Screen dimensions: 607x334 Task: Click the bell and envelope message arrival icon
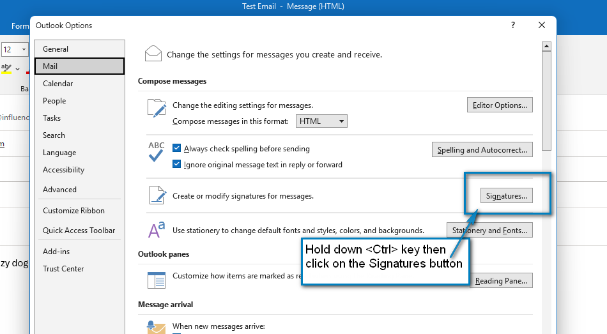point(156,328)
